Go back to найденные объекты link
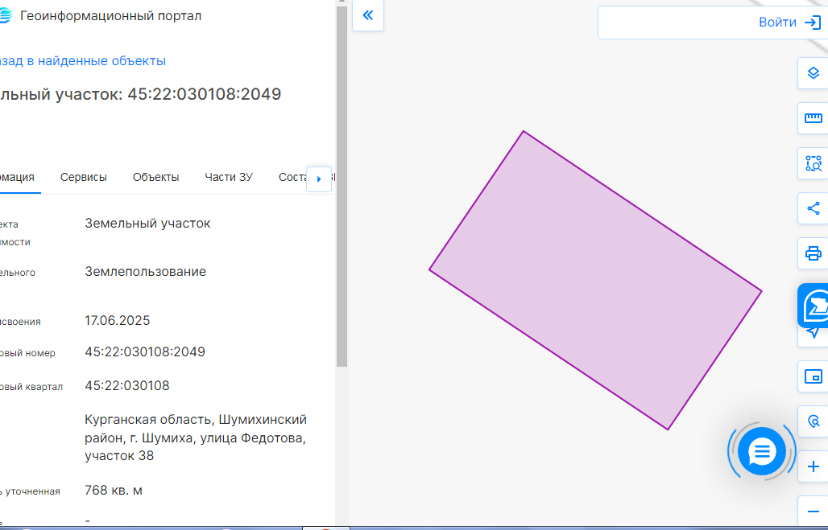828x530 pixels. point(83,61)
